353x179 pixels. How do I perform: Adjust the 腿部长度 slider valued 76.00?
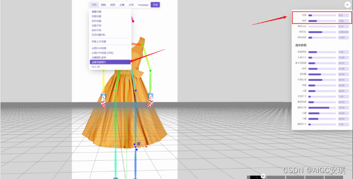(322, 108)
